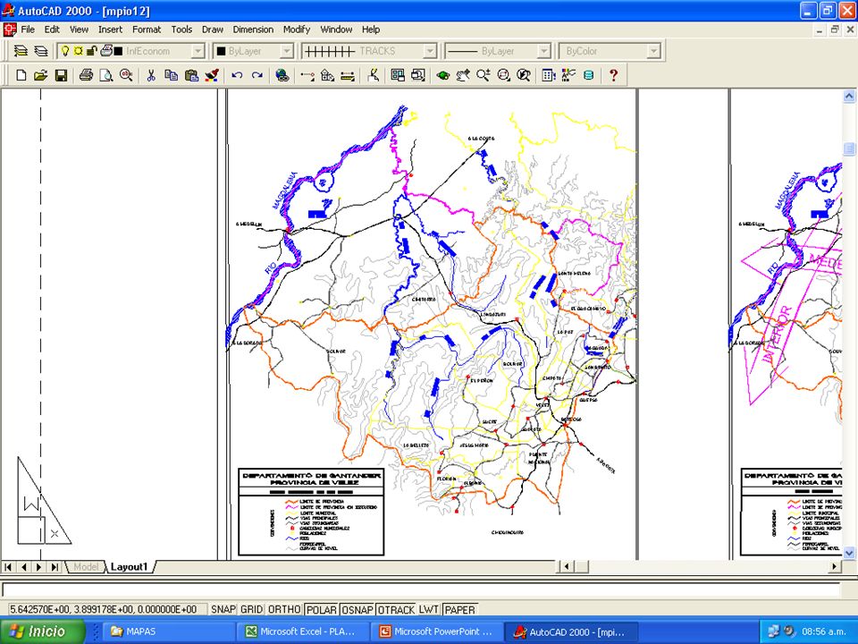Screen dimensions: 858x644
Task: Activate Zoom Realtime magnifier icon
Action: point(484,75)
